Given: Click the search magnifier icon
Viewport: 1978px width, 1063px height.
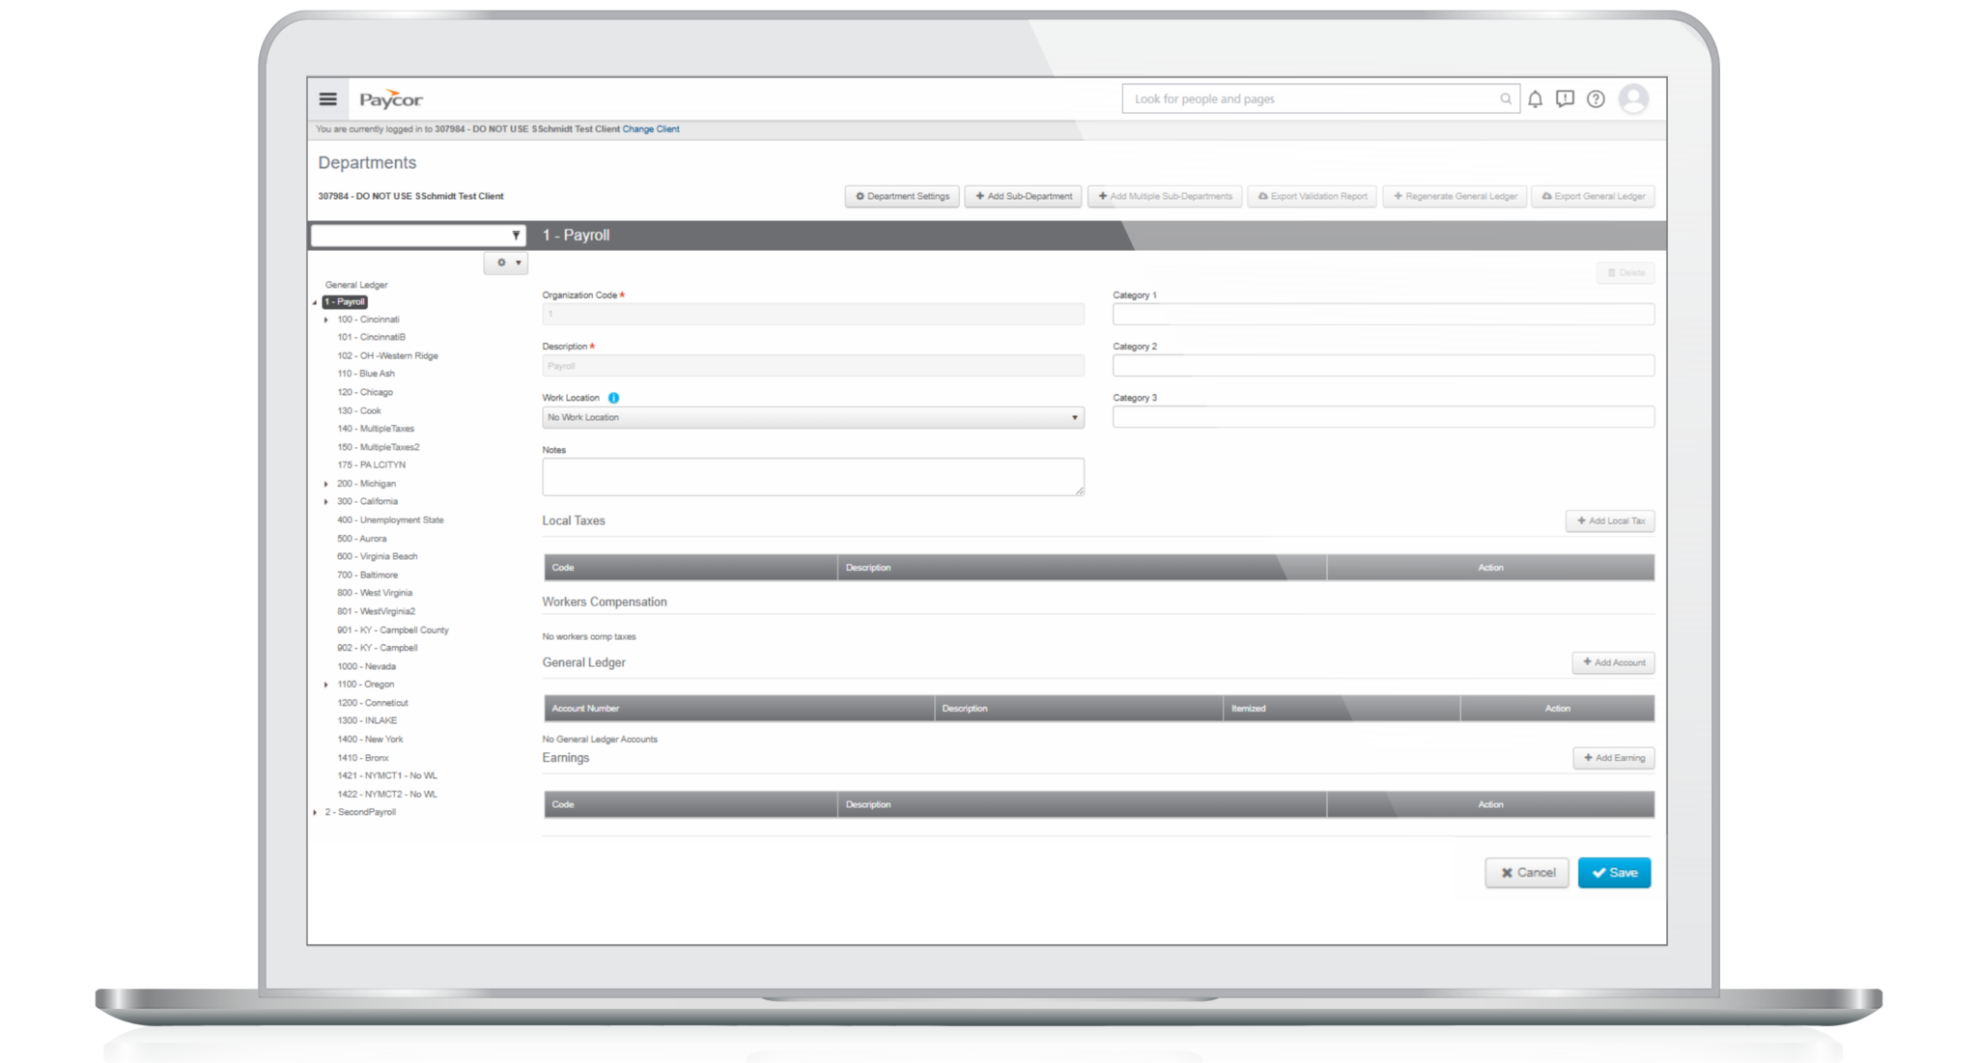Looking at the screenshot, I should point(1505,98).
